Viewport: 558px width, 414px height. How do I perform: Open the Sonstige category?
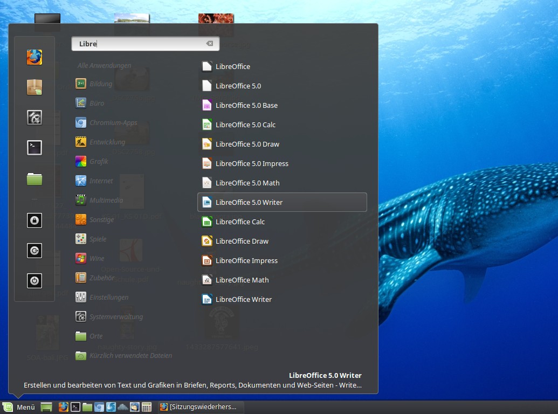95,219
